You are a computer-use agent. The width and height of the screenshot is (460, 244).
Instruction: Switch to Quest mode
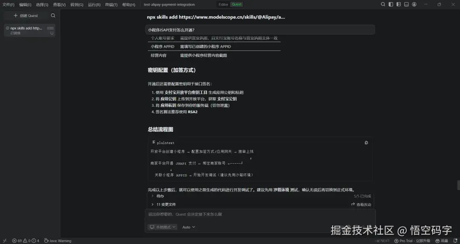(x=236, y=4)
